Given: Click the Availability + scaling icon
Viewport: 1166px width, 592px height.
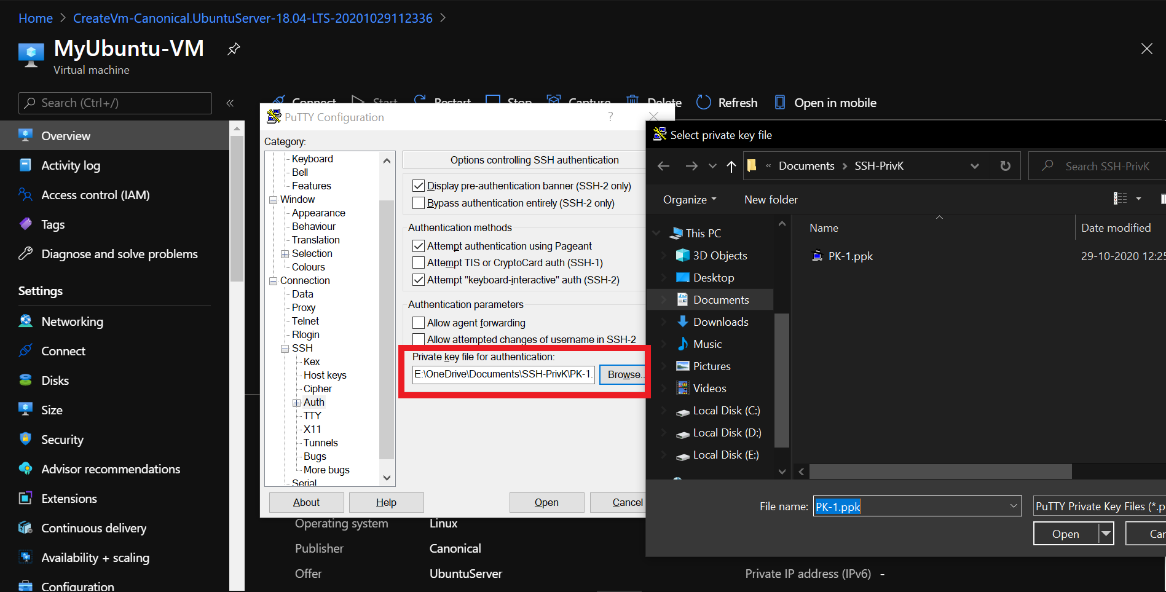Looking at the screenshot, I should click(25, 557).
